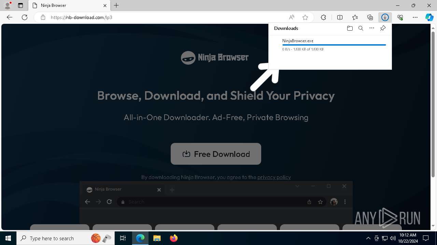Open the privacy policy link

pos(274,177)
